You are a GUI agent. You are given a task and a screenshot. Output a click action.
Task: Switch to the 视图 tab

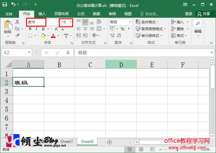[128, 14]
